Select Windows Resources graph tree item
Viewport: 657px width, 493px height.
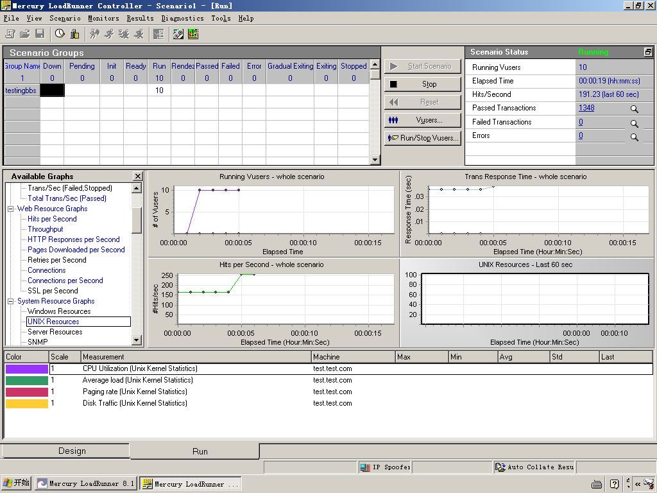click(59, 311)
